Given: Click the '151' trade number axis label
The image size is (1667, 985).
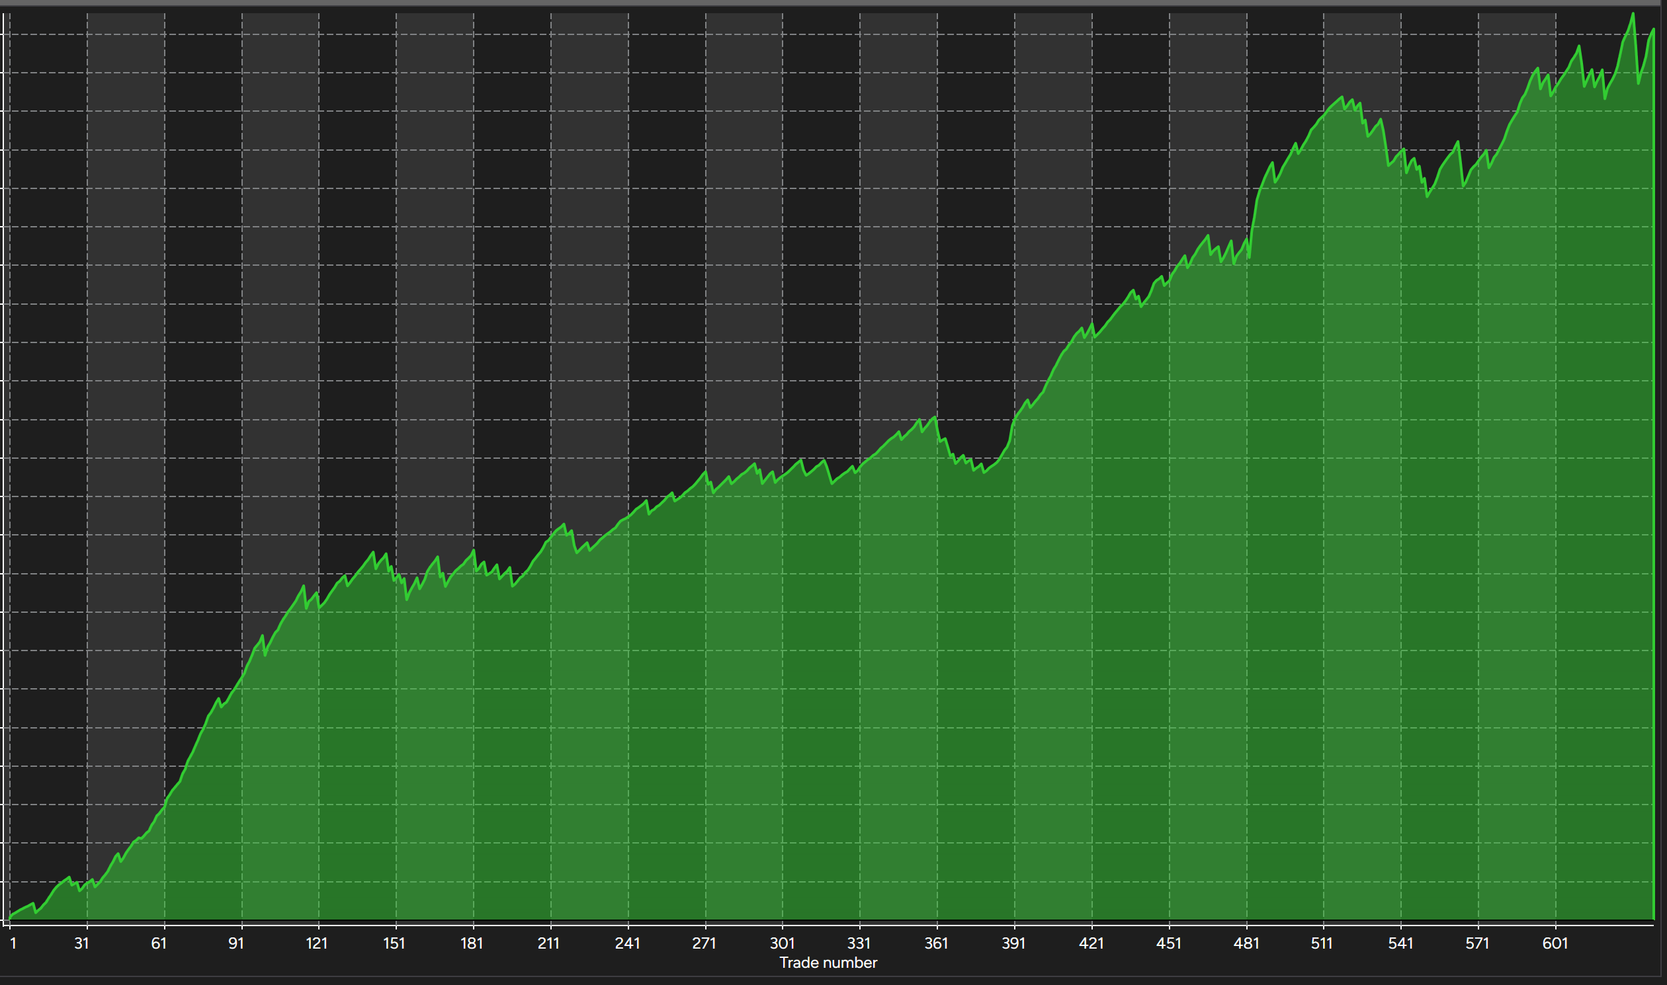Looking at the screenshot, I should pos(394,943).
